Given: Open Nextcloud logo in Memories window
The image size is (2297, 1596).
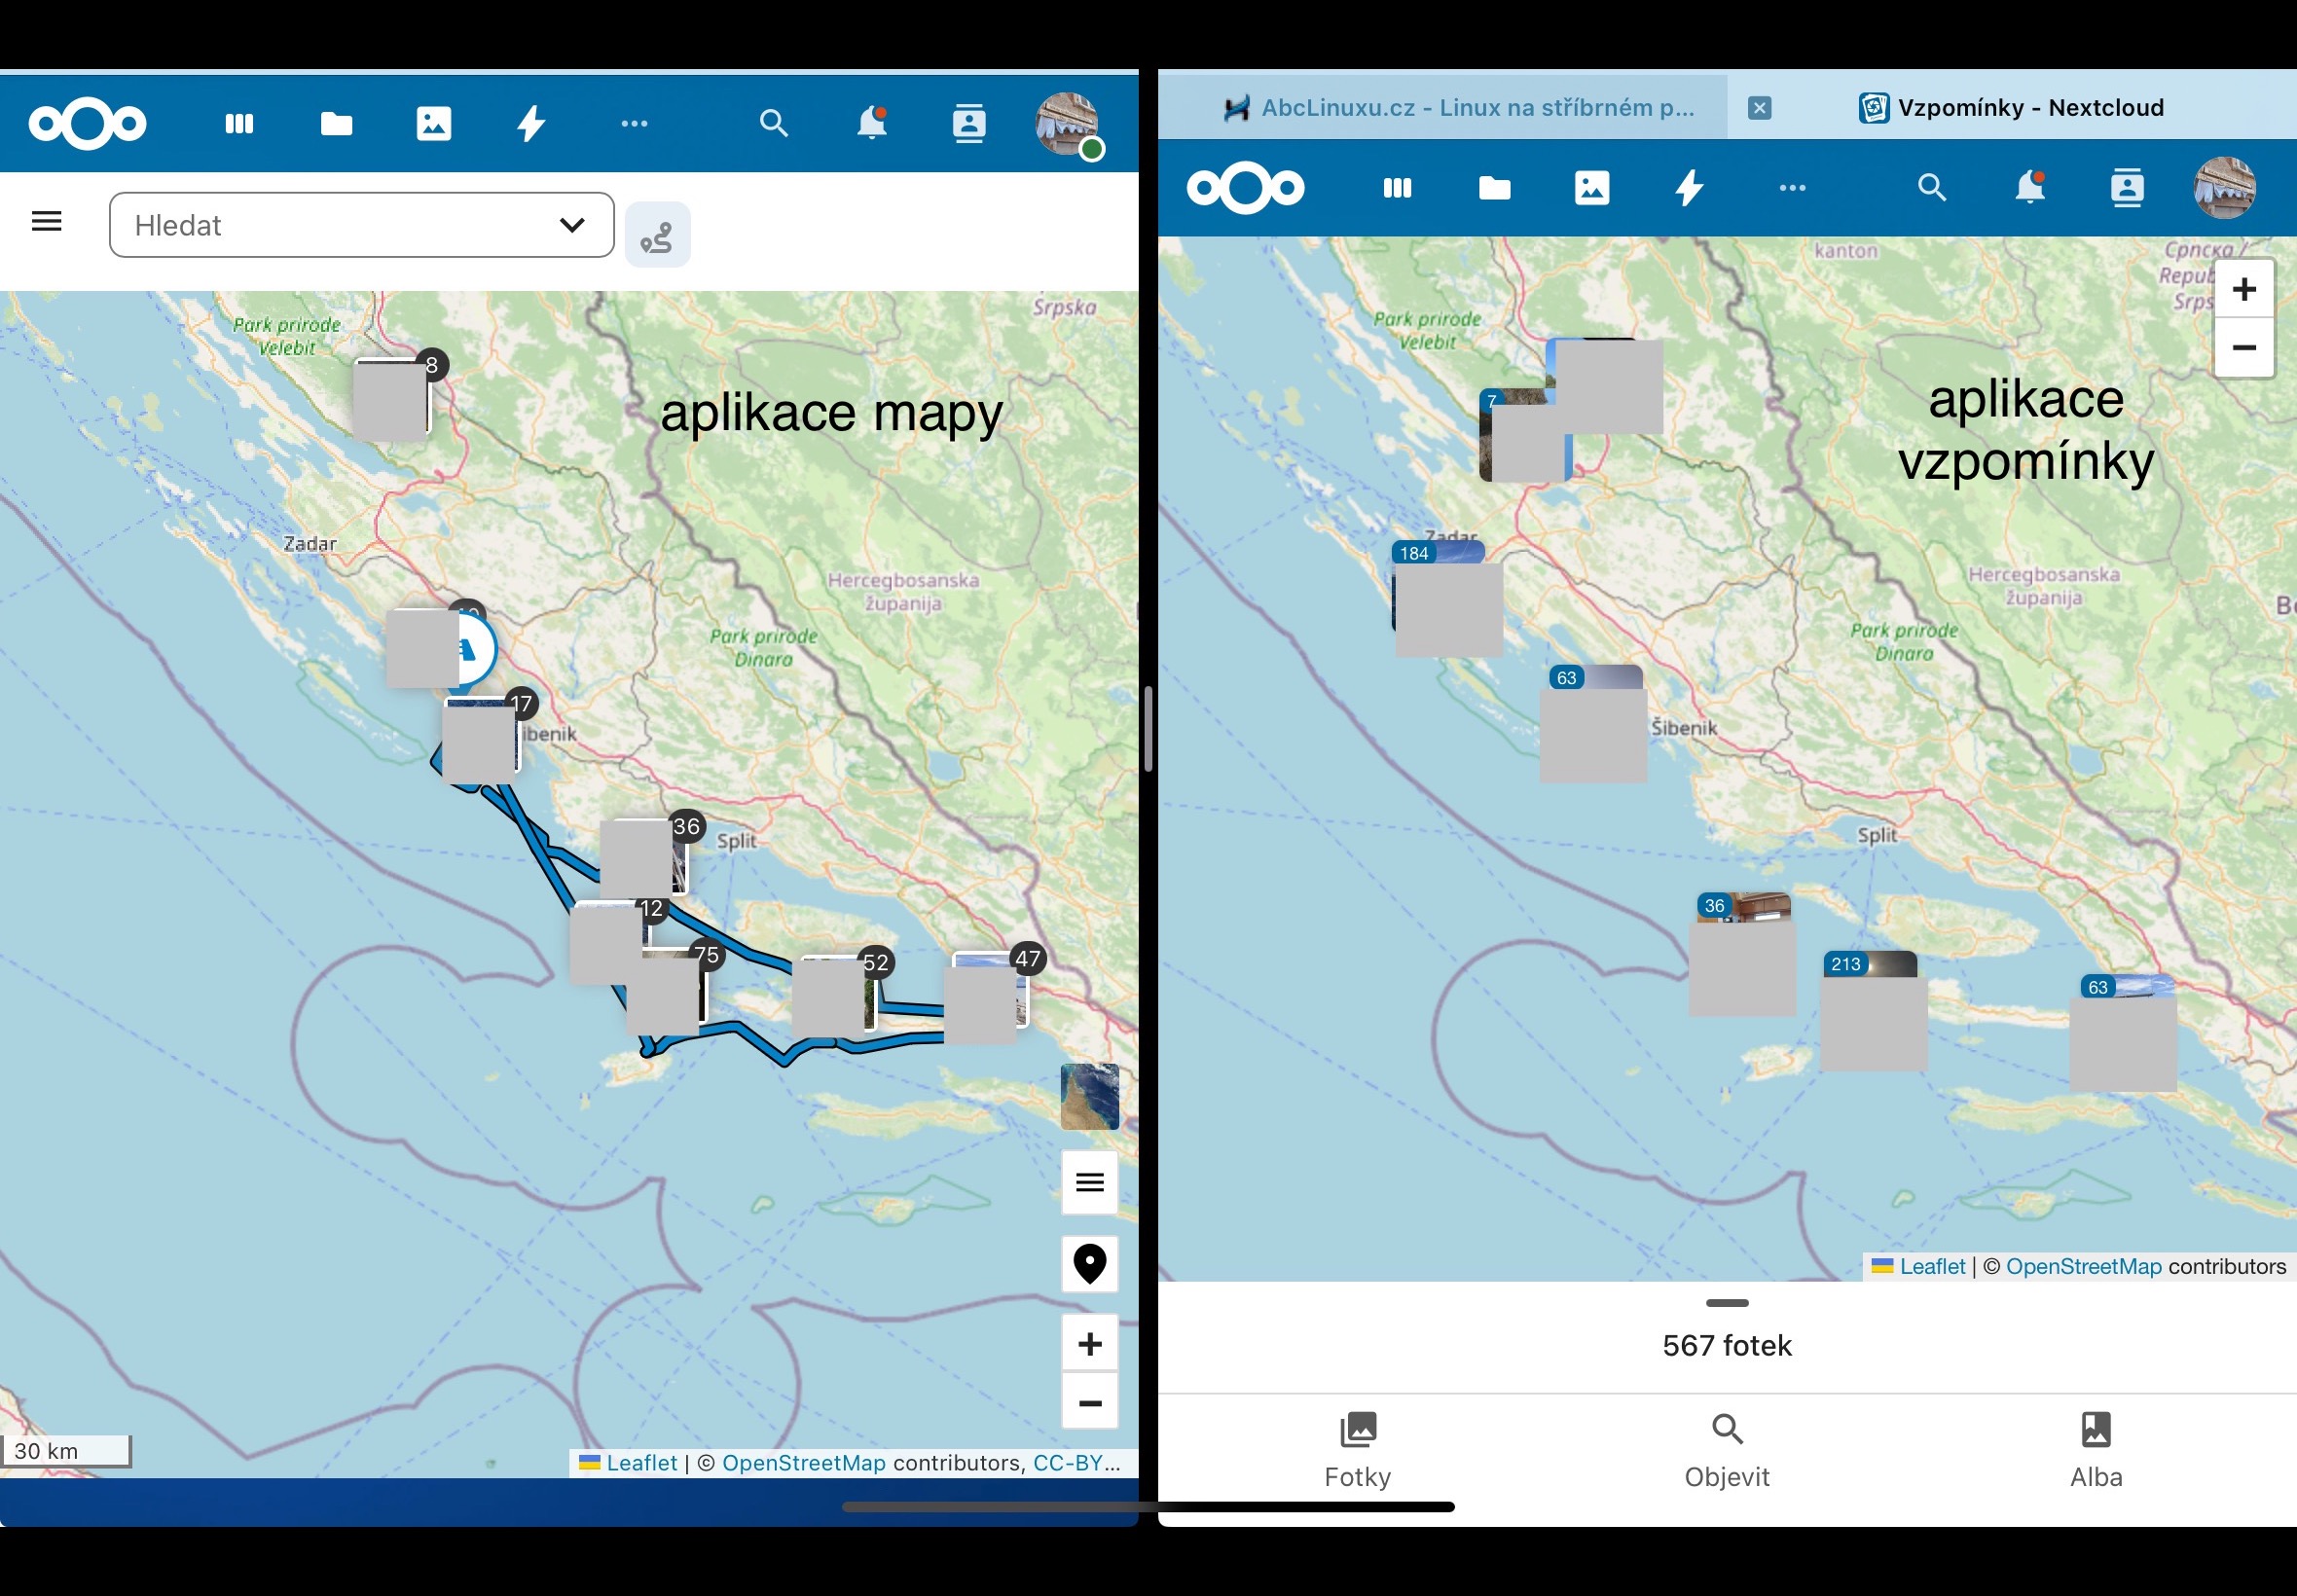Looking at the screenshot, I should pos(1246,188).
